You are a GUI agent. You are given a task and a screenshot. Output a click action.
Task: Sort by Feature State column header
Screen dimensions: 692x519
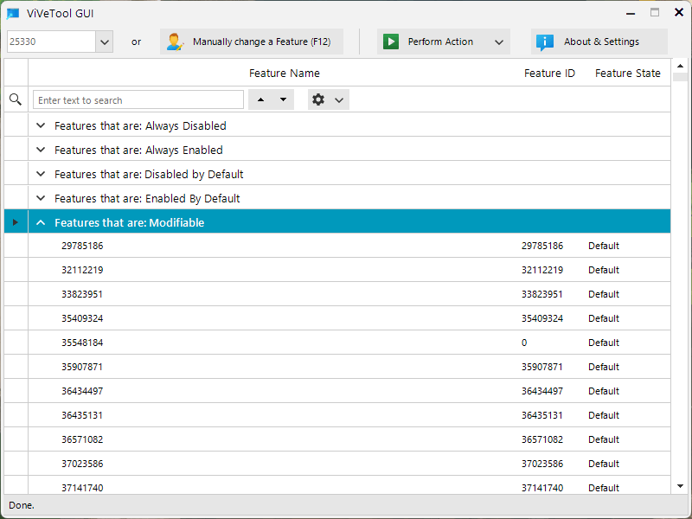[x=628, y=74]
